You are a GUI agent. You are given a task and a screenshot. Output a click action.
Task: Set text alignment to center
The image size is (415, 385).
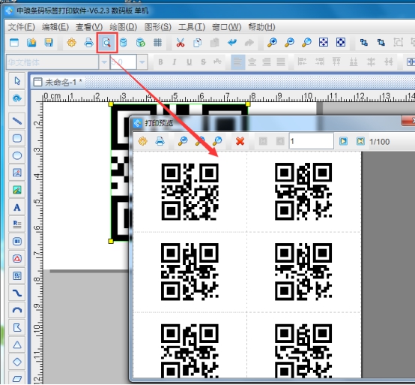coord(252,62)
